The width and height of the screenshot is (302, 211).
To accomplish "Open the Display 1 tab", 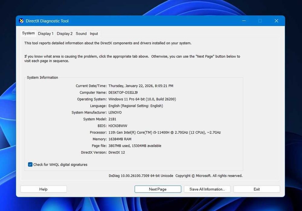I will (46, 34).
